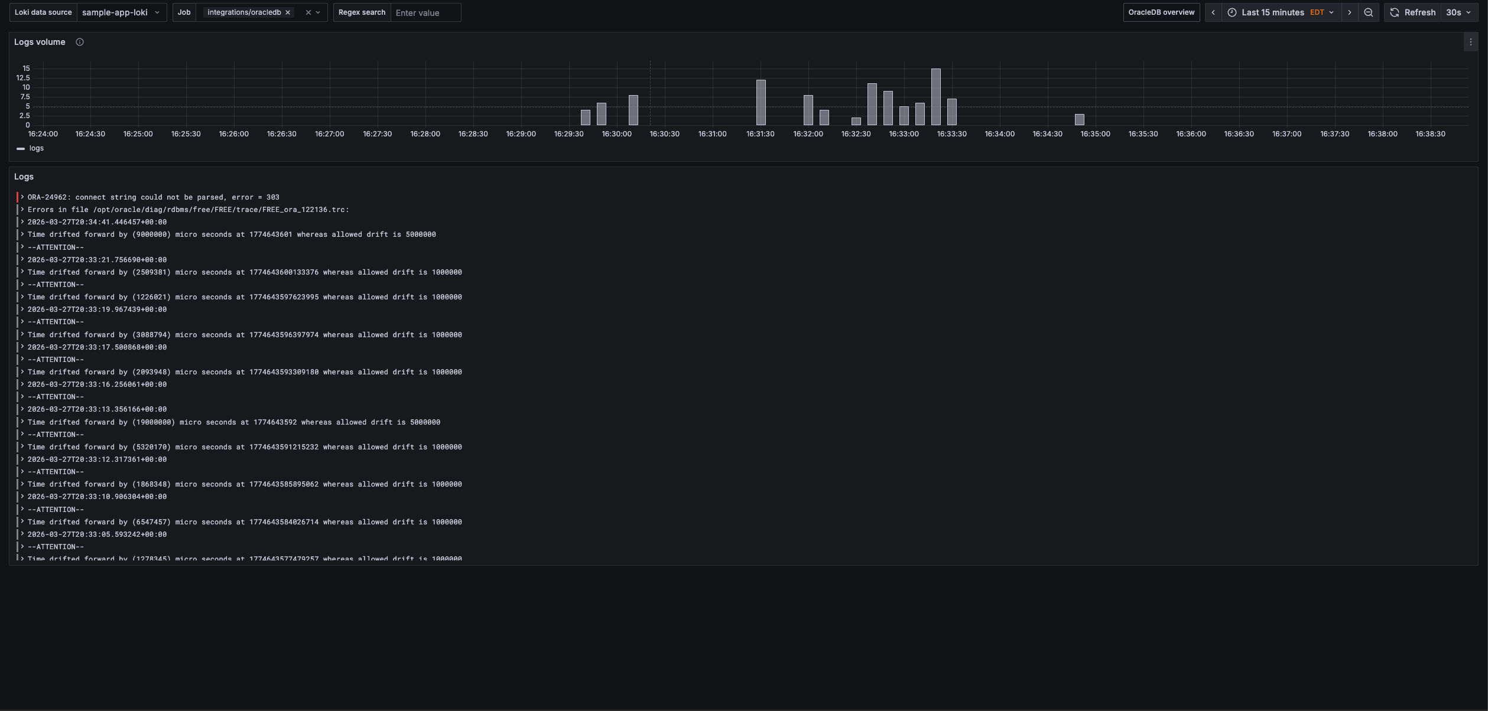Shift time range backward with left arrow
Image resolution: width=1488 pixels, height=711 pixels.
[x=1213, y=12]
